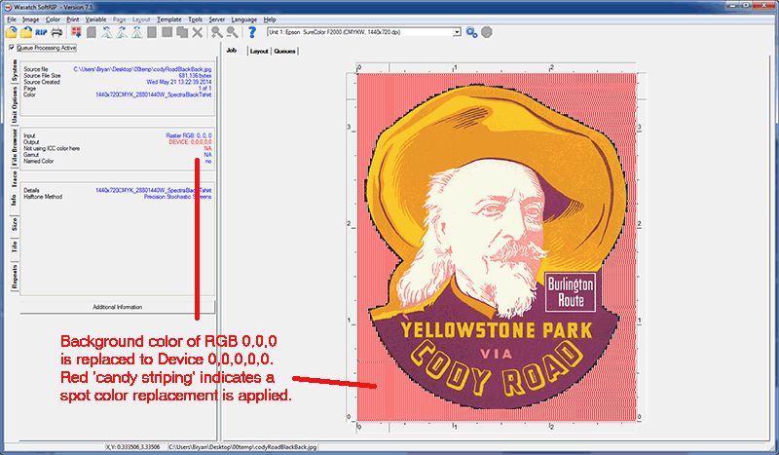Open the printer unit dropdown

457,32
